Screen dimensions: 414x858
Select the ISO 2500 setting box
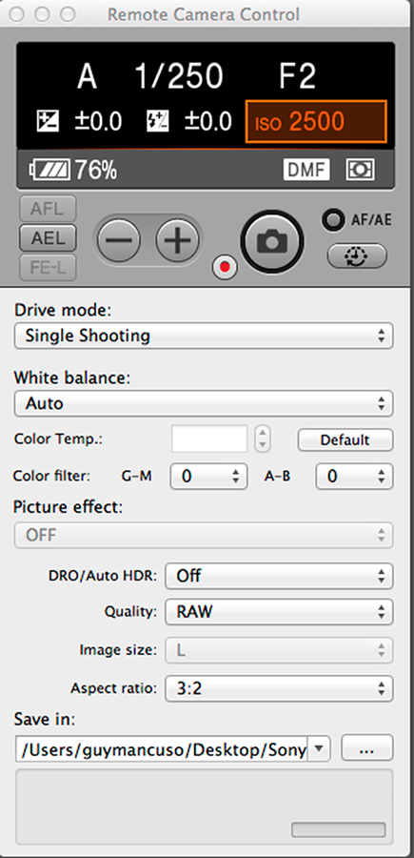point(316,121)
